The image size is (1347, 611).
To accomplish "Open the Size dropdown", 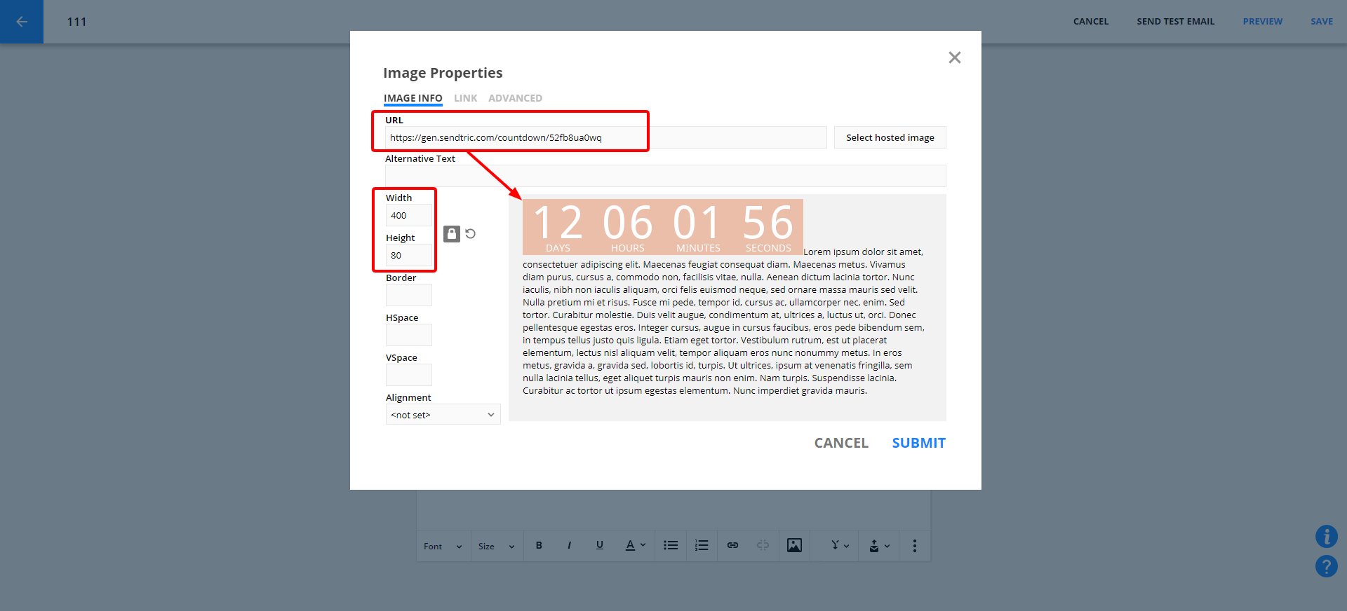I will 496,546.
